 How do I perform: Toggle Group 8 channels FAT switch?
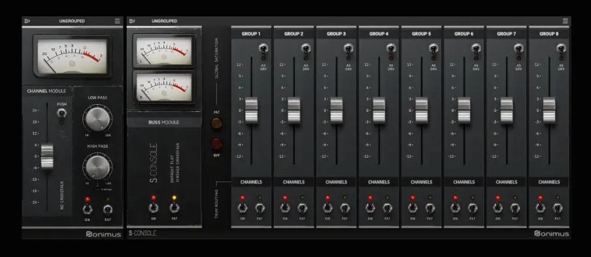pyautogui.click(x=558, y=208)
